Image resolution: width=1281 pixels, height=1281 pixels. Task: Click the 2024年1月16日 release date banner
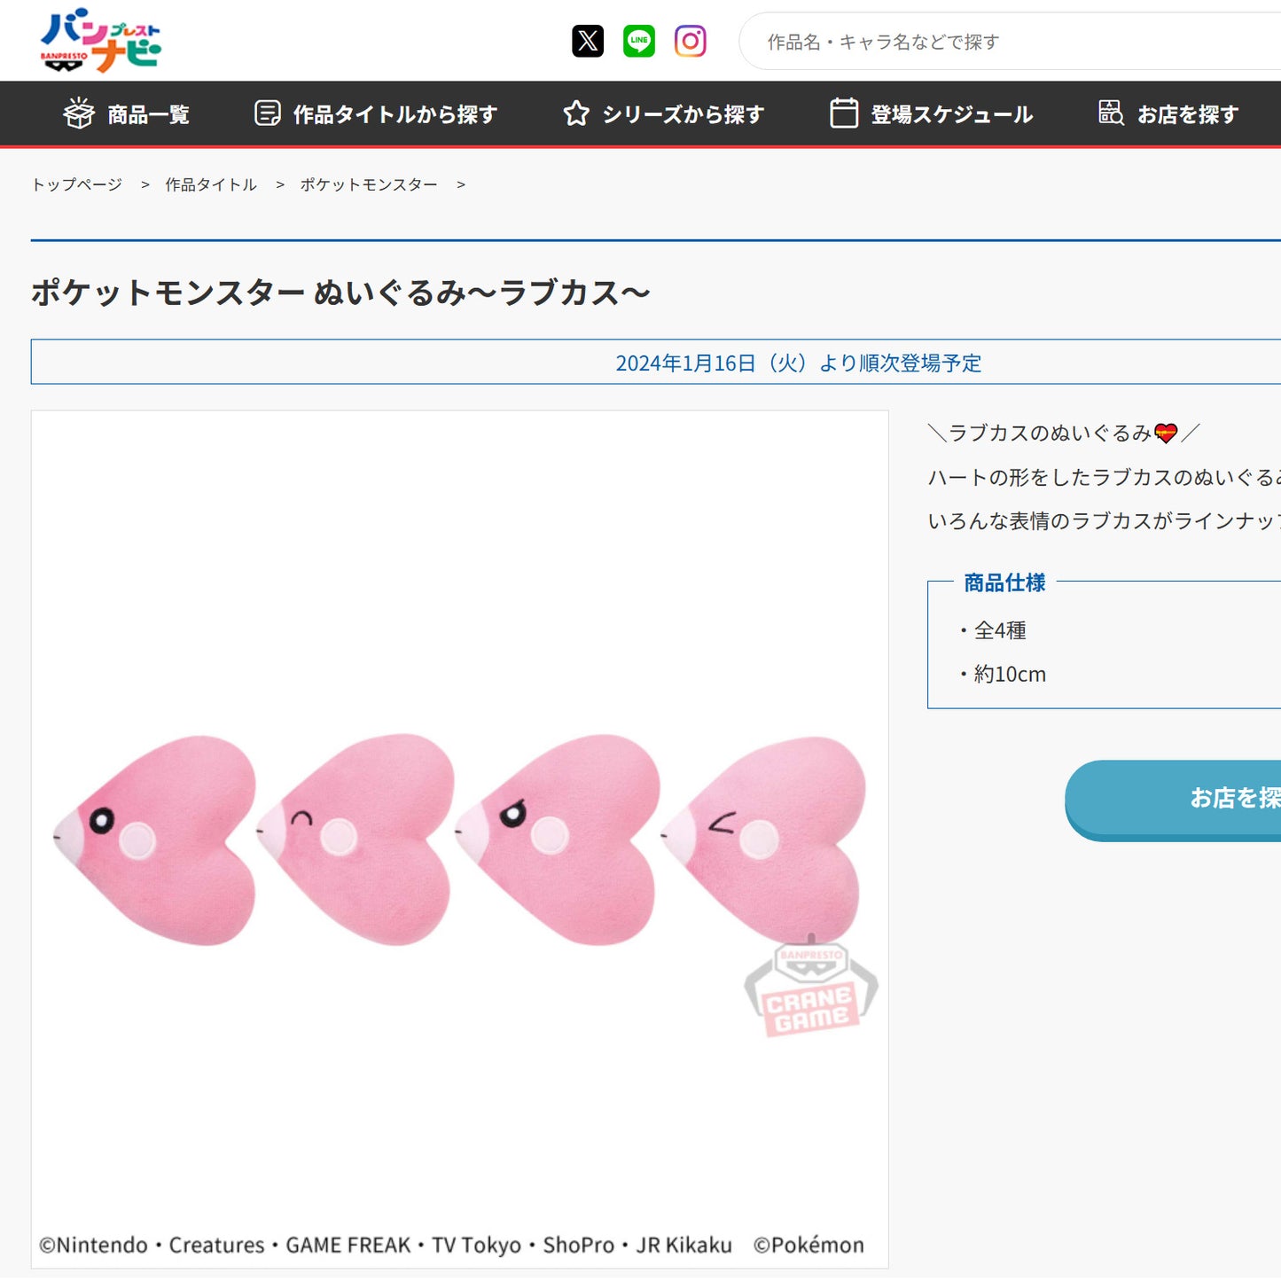[798, 362]
